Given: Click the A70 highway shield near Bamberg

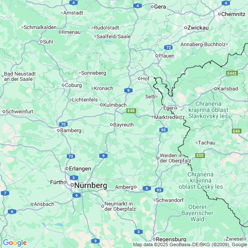Looking at the screenshot, I should [63, 124].
